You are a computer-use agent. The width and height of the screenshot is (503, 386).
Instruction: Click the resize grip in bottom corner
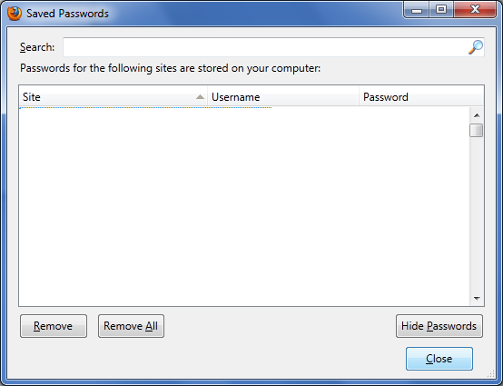point(491,373)
